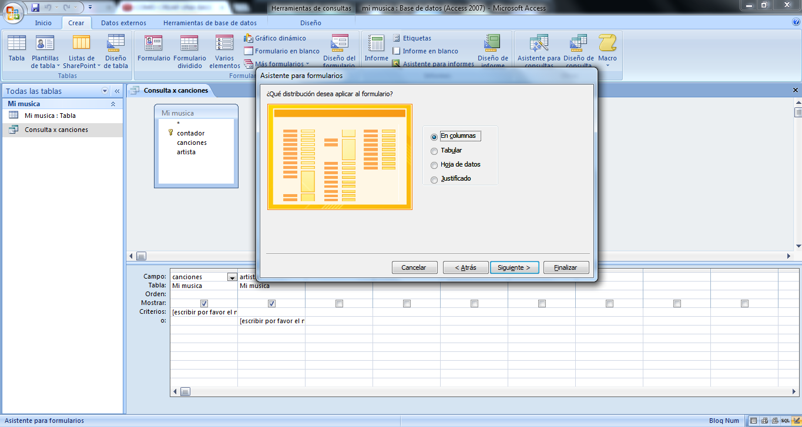Screen dimensions: 802x427
Task: Open Diseño del formulario
Action: click(x=339, y=52)
